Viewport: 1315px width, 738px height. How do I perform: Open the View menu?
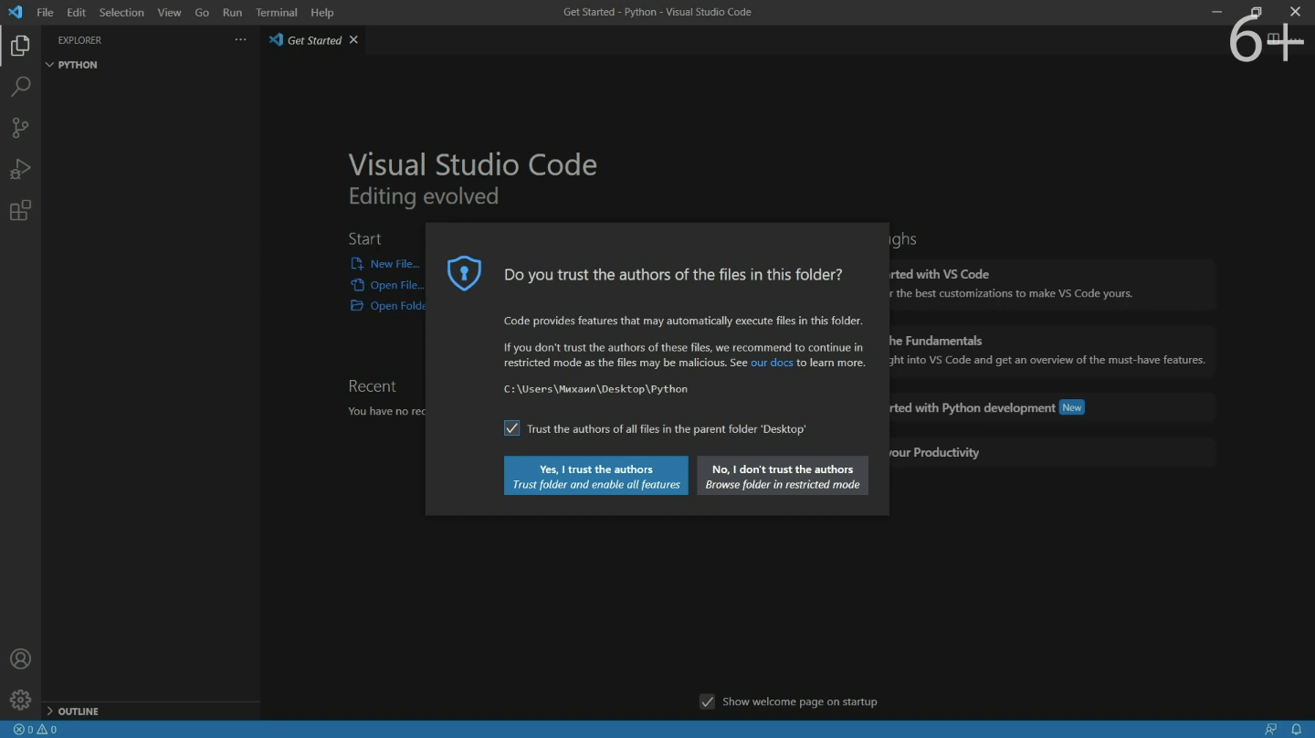pyautogui.click(x=169, y=13)
